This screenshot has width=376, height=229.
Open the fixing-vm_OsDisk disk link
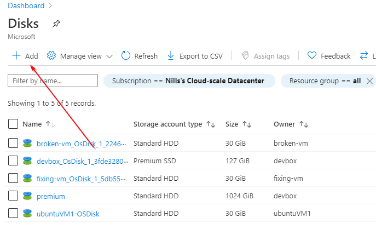point(81,179)
